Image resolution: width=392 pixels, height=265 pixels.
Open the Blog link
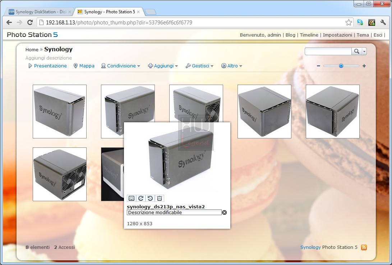(290, 35)
